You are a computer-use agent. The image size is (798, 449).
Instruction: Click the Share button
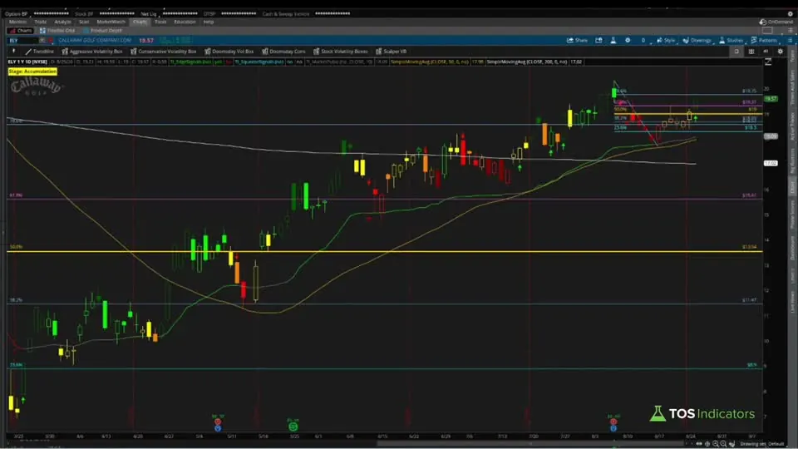pyautogui.click(x=577, y=40)
